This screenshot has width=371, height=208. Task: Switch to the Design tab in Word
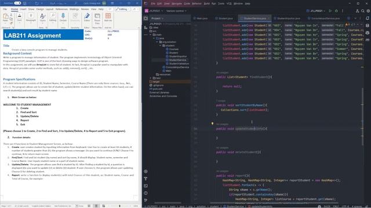pyautogui.click(x=40, y=9)
